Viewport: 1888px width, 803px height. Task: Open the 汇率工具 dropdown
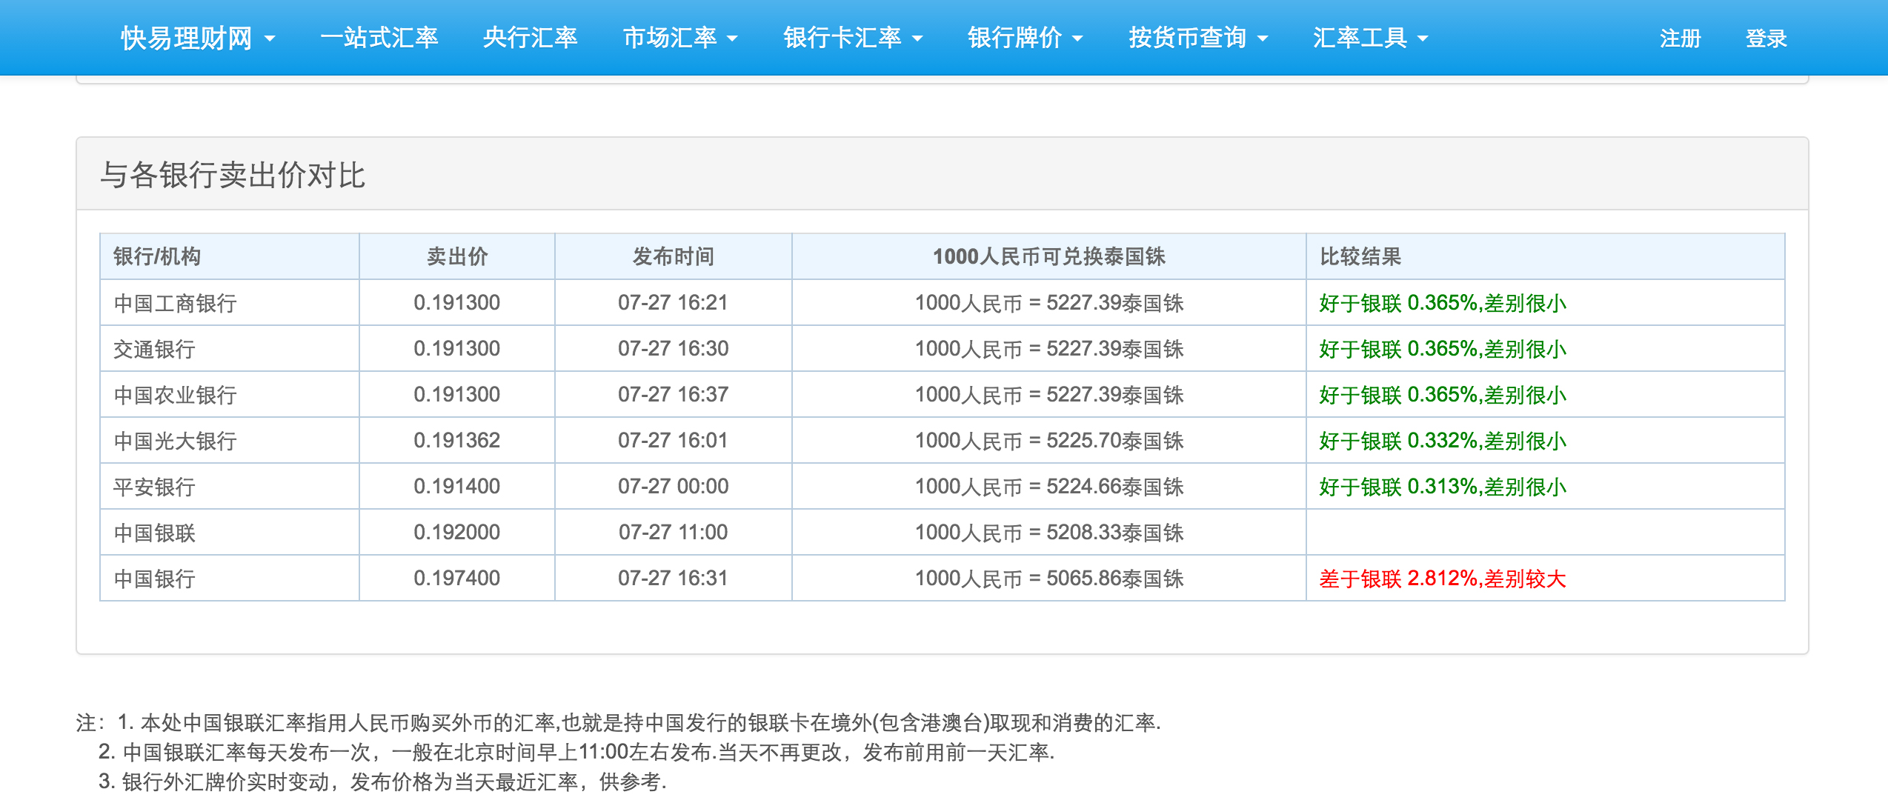pos(1369,38)
